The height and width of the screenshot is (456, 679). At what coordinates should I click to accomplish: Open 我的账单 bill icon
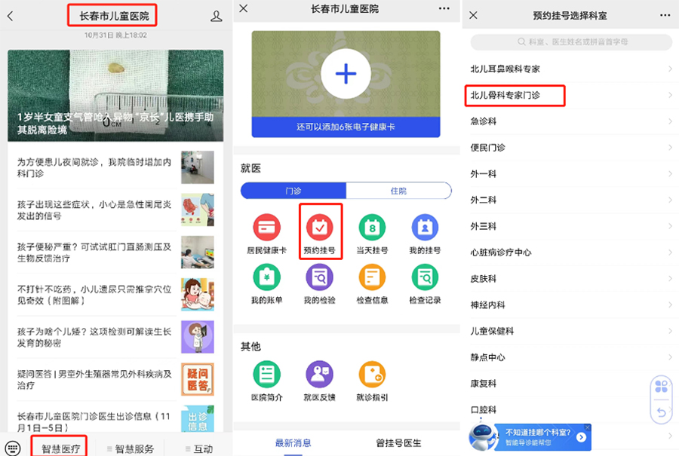(266, 283)
